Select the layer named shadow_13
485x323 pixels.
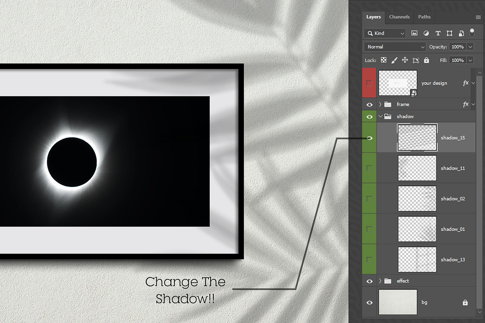click(x=453, y=259)
